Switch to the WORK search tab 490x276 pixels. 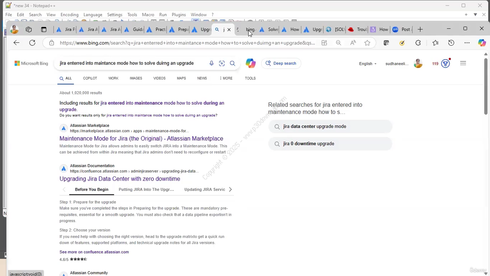tap(113, 78)
